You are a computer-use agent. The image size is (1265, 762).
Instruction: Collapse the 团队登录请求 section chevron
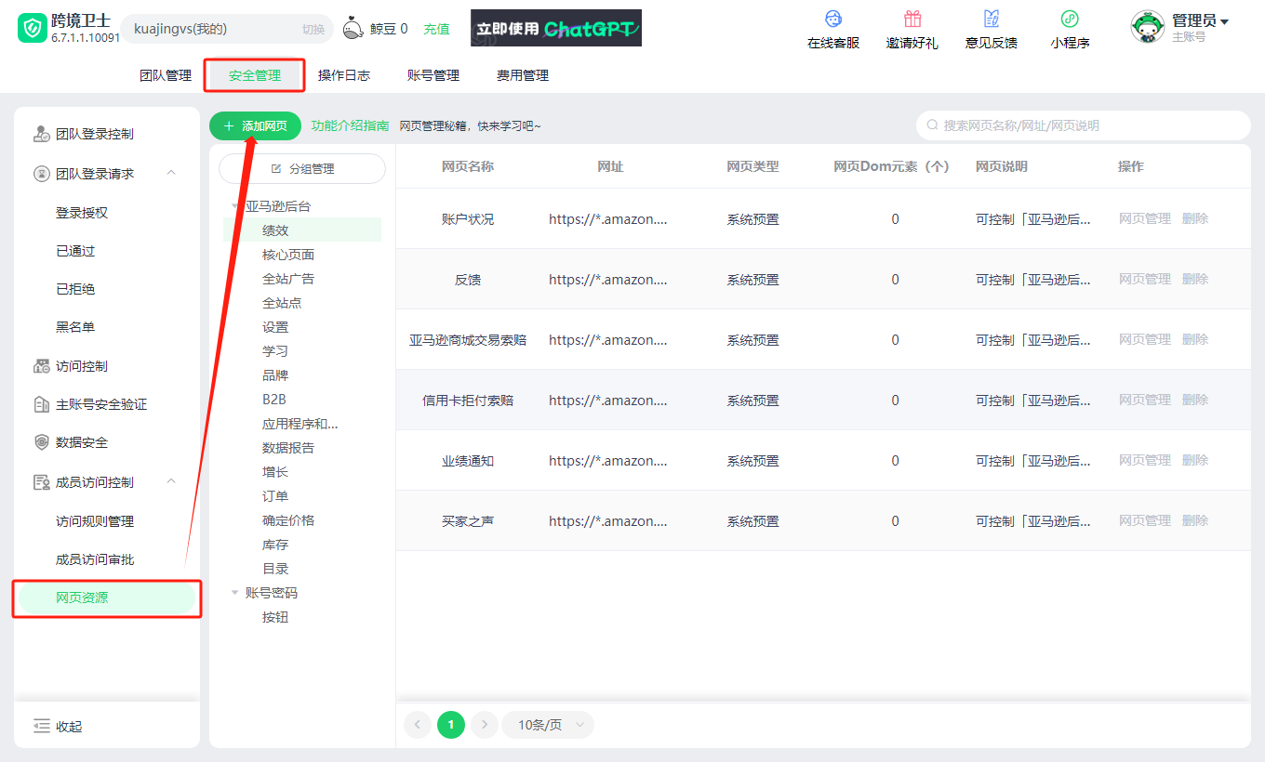point(171,173)
